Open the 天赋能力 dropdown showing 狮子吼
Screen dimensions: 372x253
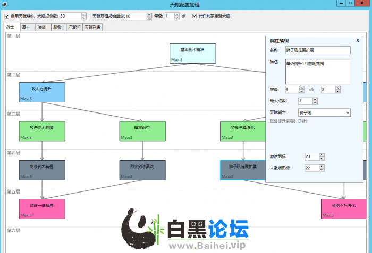coord(324,112)
